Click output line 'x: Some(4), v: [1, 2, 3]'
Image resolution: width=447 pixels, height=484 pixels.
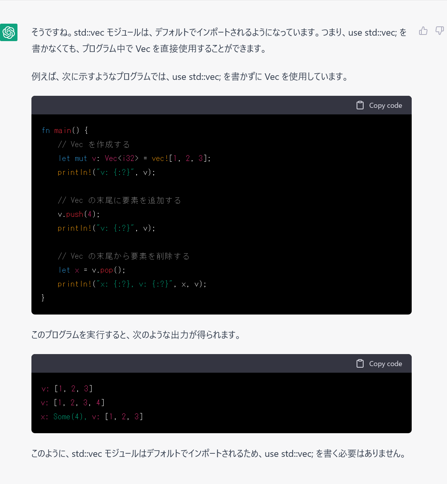tap(92, 417)
